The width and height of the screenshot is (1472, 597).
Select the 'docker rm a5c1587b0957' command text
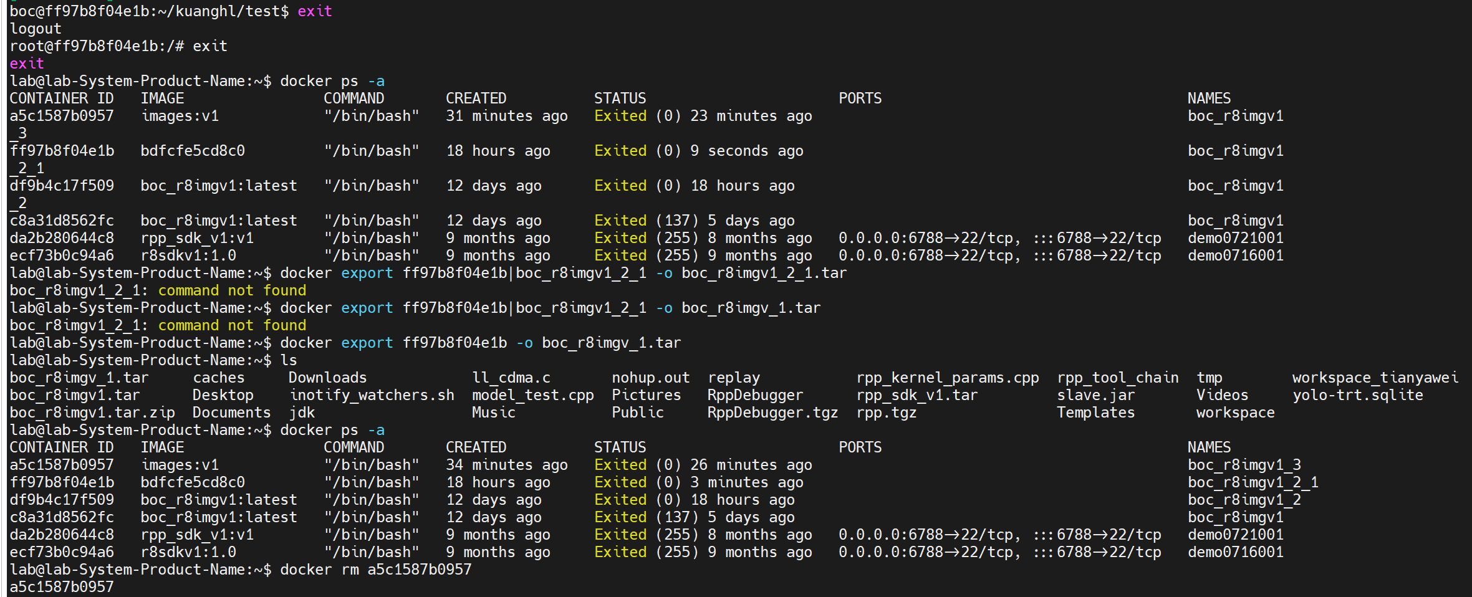click(376, 570)
